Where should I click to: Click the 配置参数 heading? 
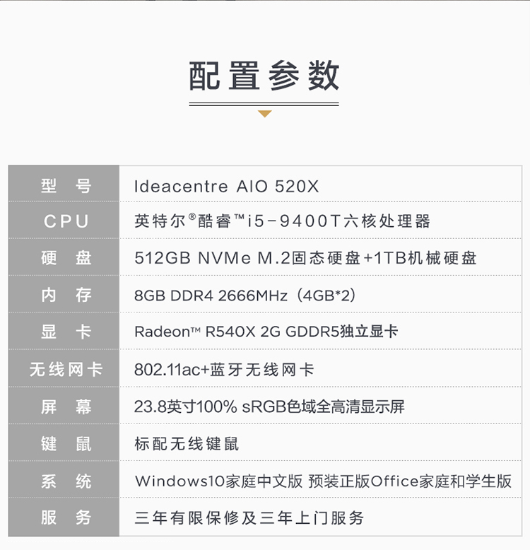click(264, 76)
